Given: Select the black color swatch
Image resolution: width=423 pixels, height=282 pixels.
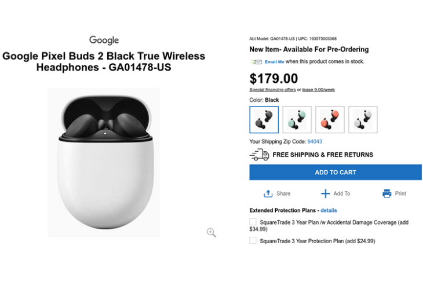Looking at the screenshot, I should pyautogui.click(x=264, y=120).
